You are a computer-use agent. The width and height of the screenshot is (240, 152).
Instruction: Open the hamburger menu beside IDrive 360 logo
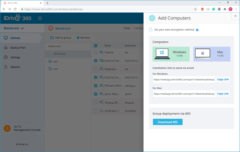click(x=40, y=18)
